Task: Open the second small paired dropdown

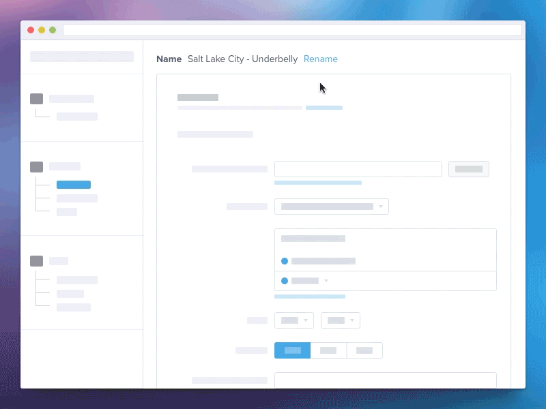Action: 341,320
